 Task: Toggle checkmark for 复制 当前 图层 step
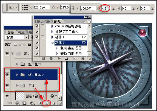[x=37, y=48]
